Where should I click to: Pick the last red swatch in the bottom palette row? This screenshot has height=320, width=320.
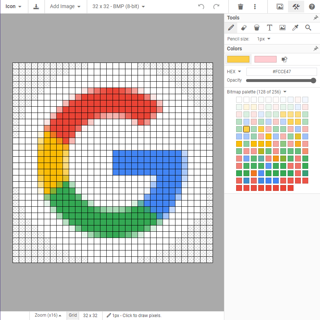(291, 188)
